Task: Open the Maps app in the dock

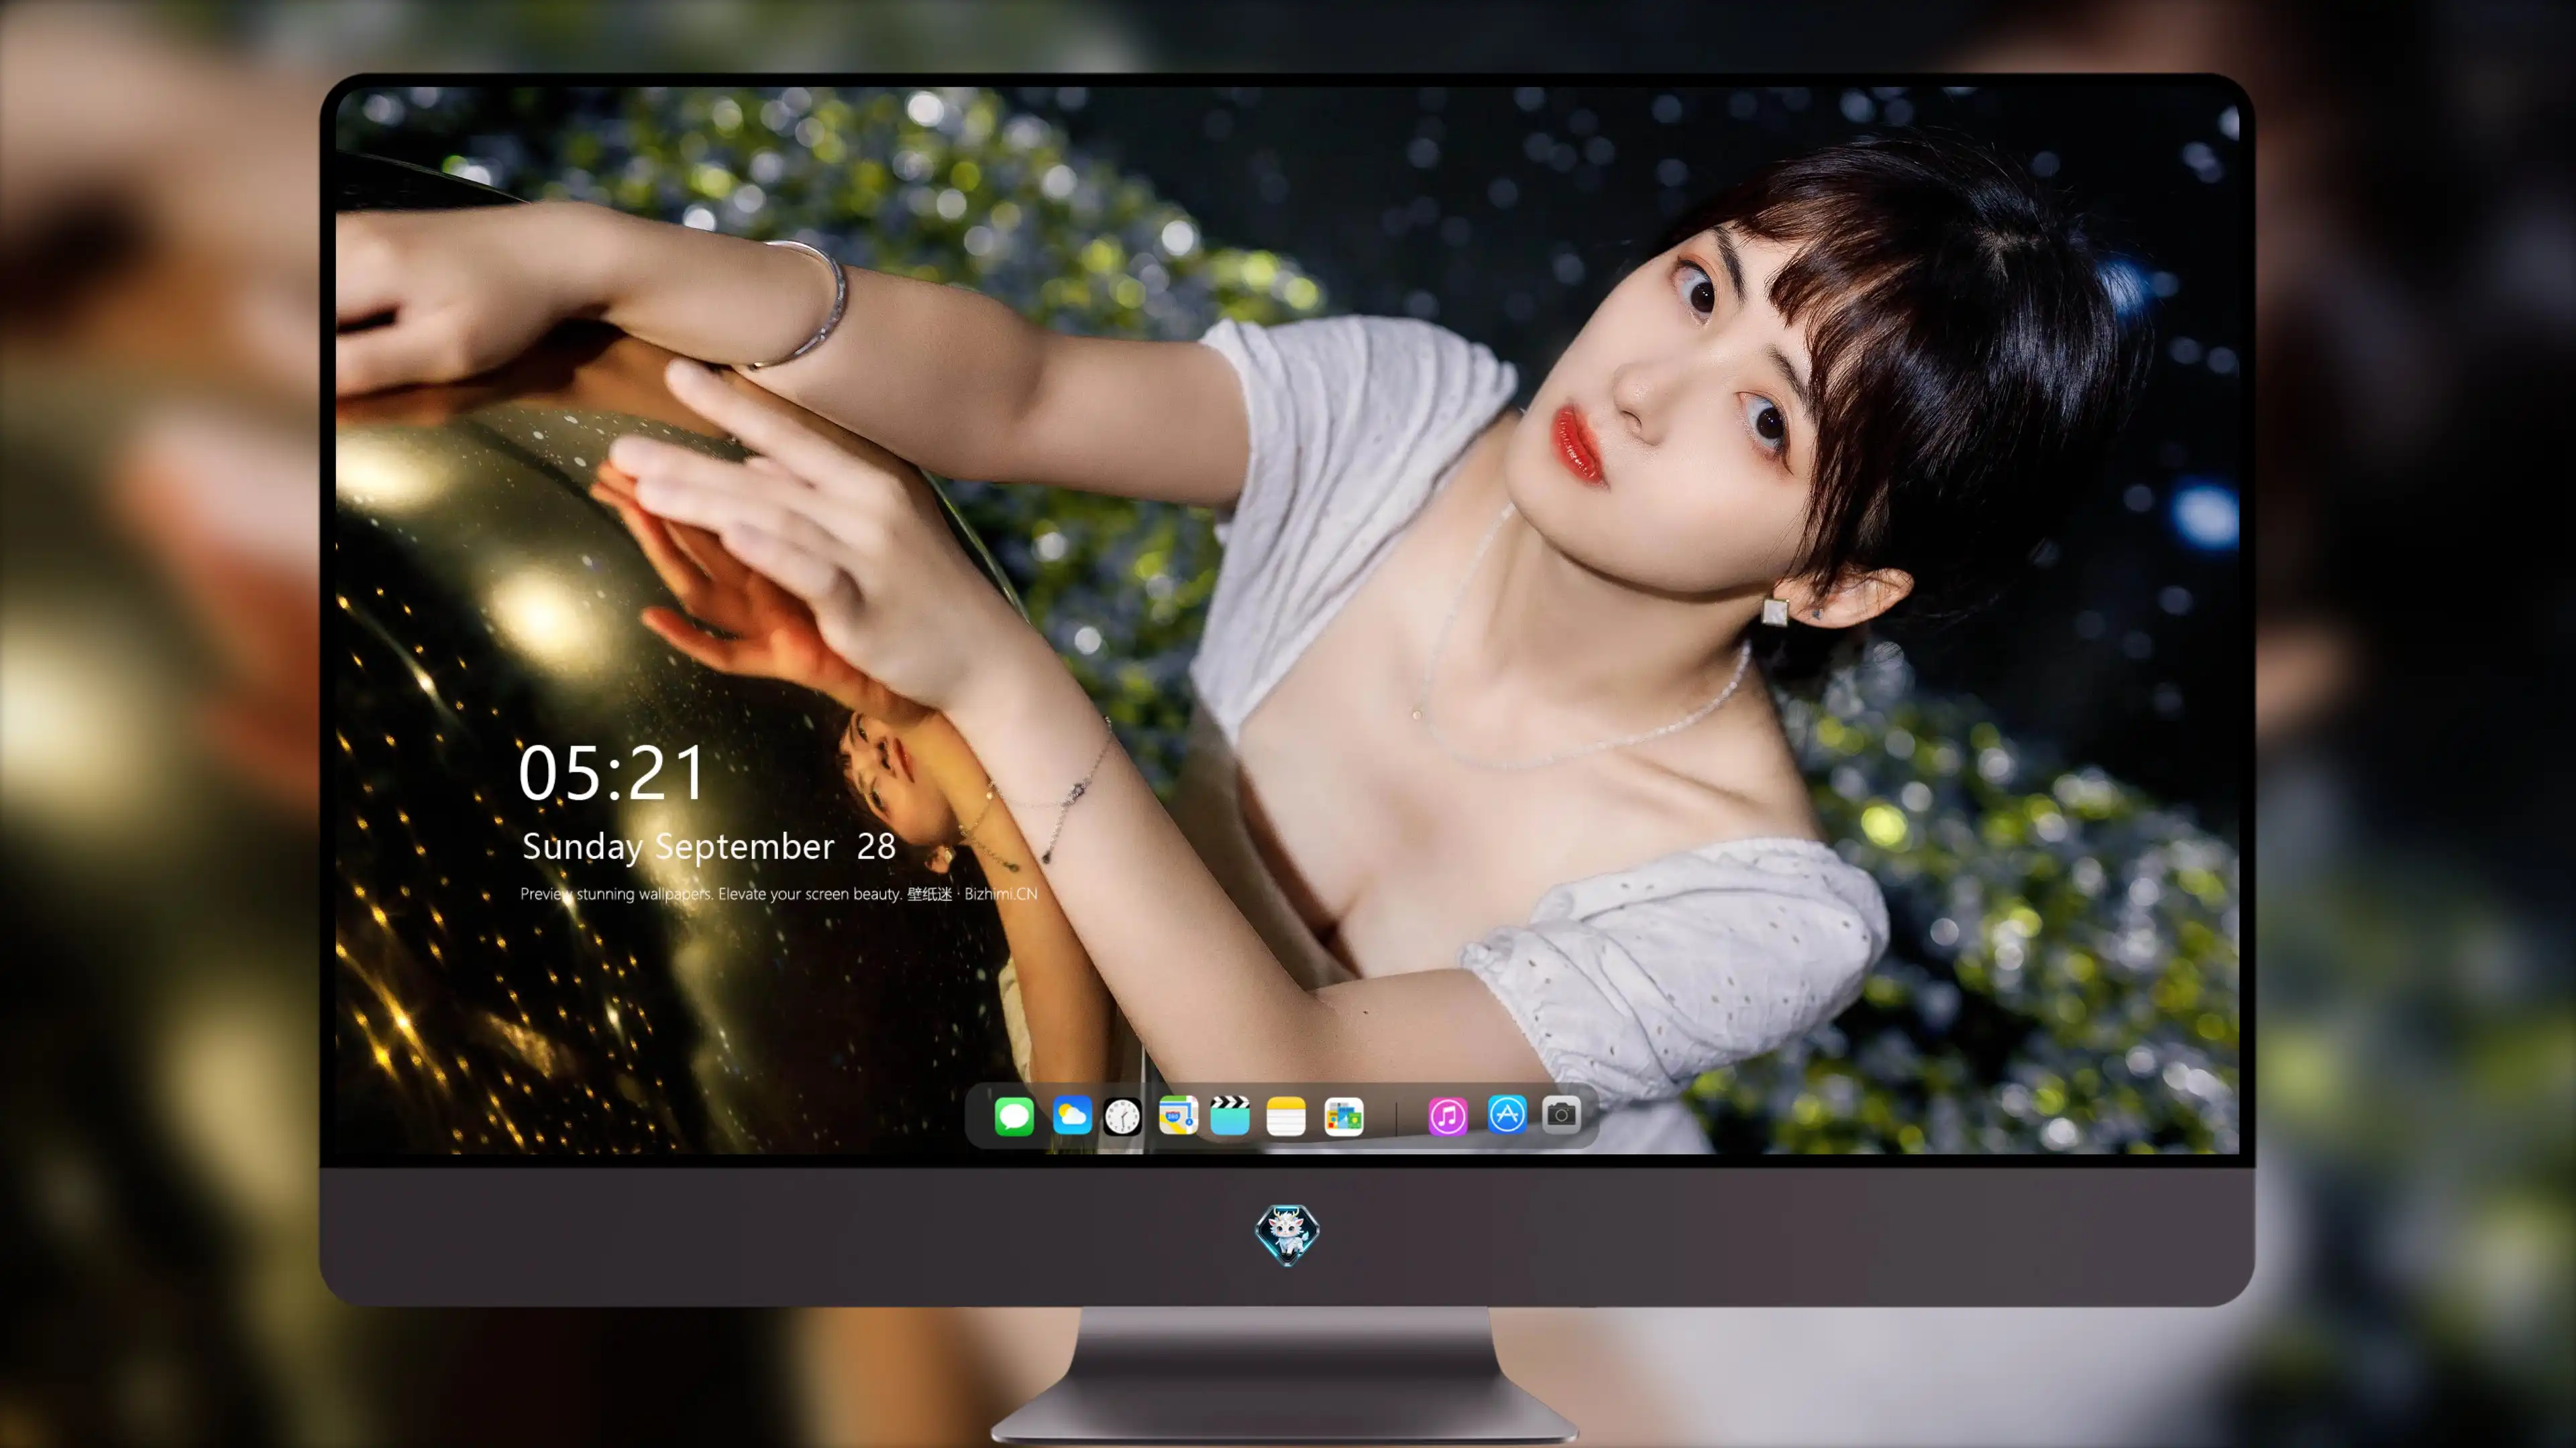Action: 1178,1115
